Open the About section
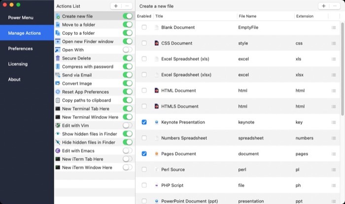 14,80
